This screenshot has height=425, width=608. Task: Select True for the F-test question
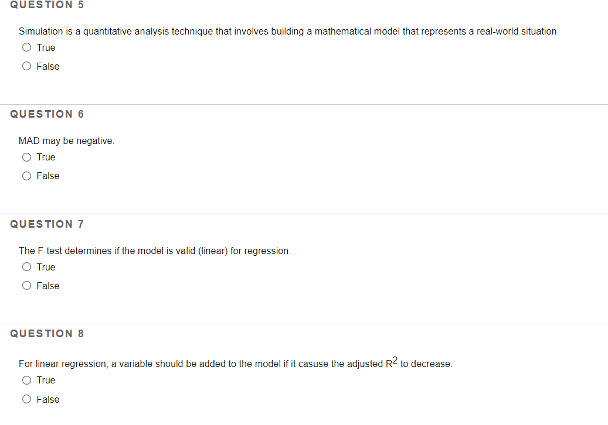coord(26,266)
